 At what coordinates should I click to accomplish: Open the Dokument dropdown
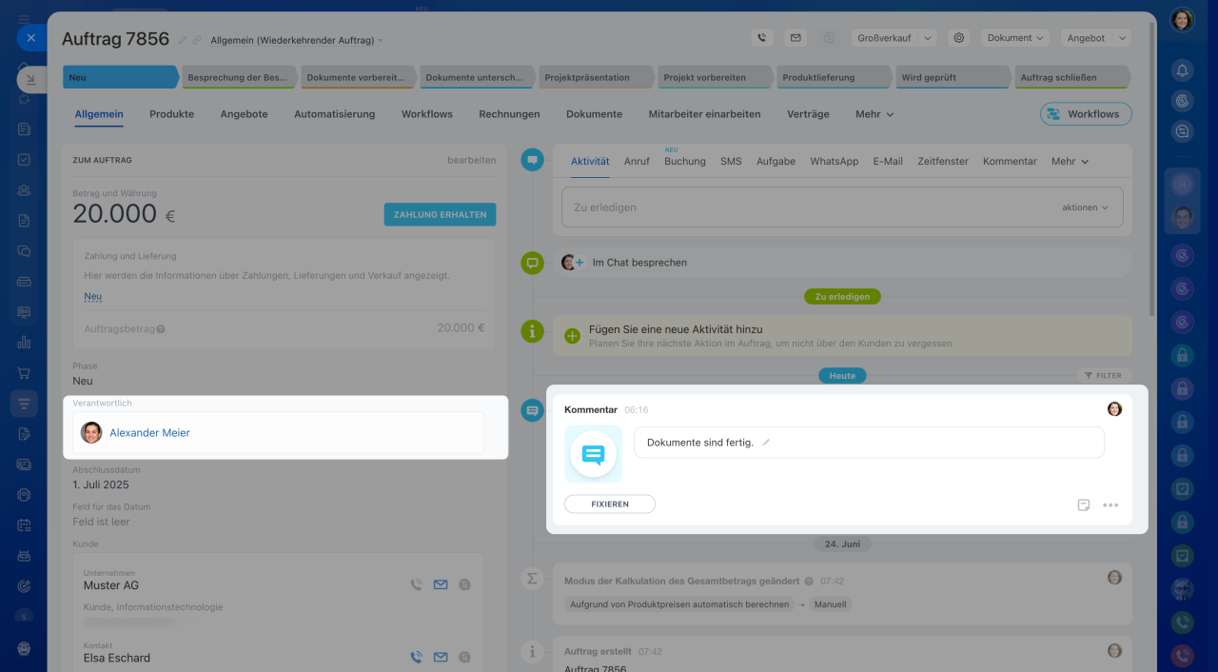click(x=1015, y=38)
